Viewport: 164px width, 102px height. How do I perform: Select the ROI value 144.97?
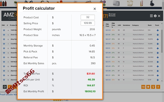(91, 86)
